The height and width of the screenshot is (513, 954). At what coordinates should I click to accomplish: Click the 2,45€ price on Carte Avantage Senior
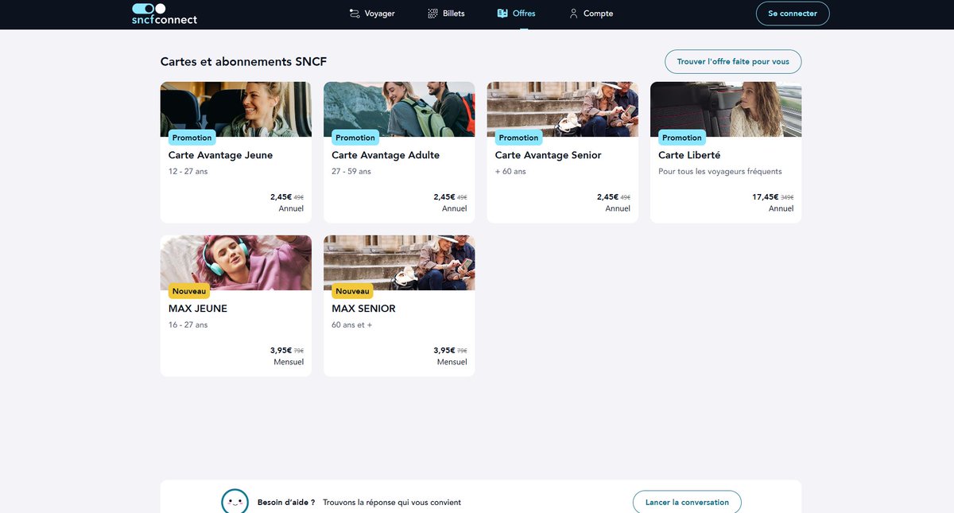pyautogui.click(x=608, y=196)
